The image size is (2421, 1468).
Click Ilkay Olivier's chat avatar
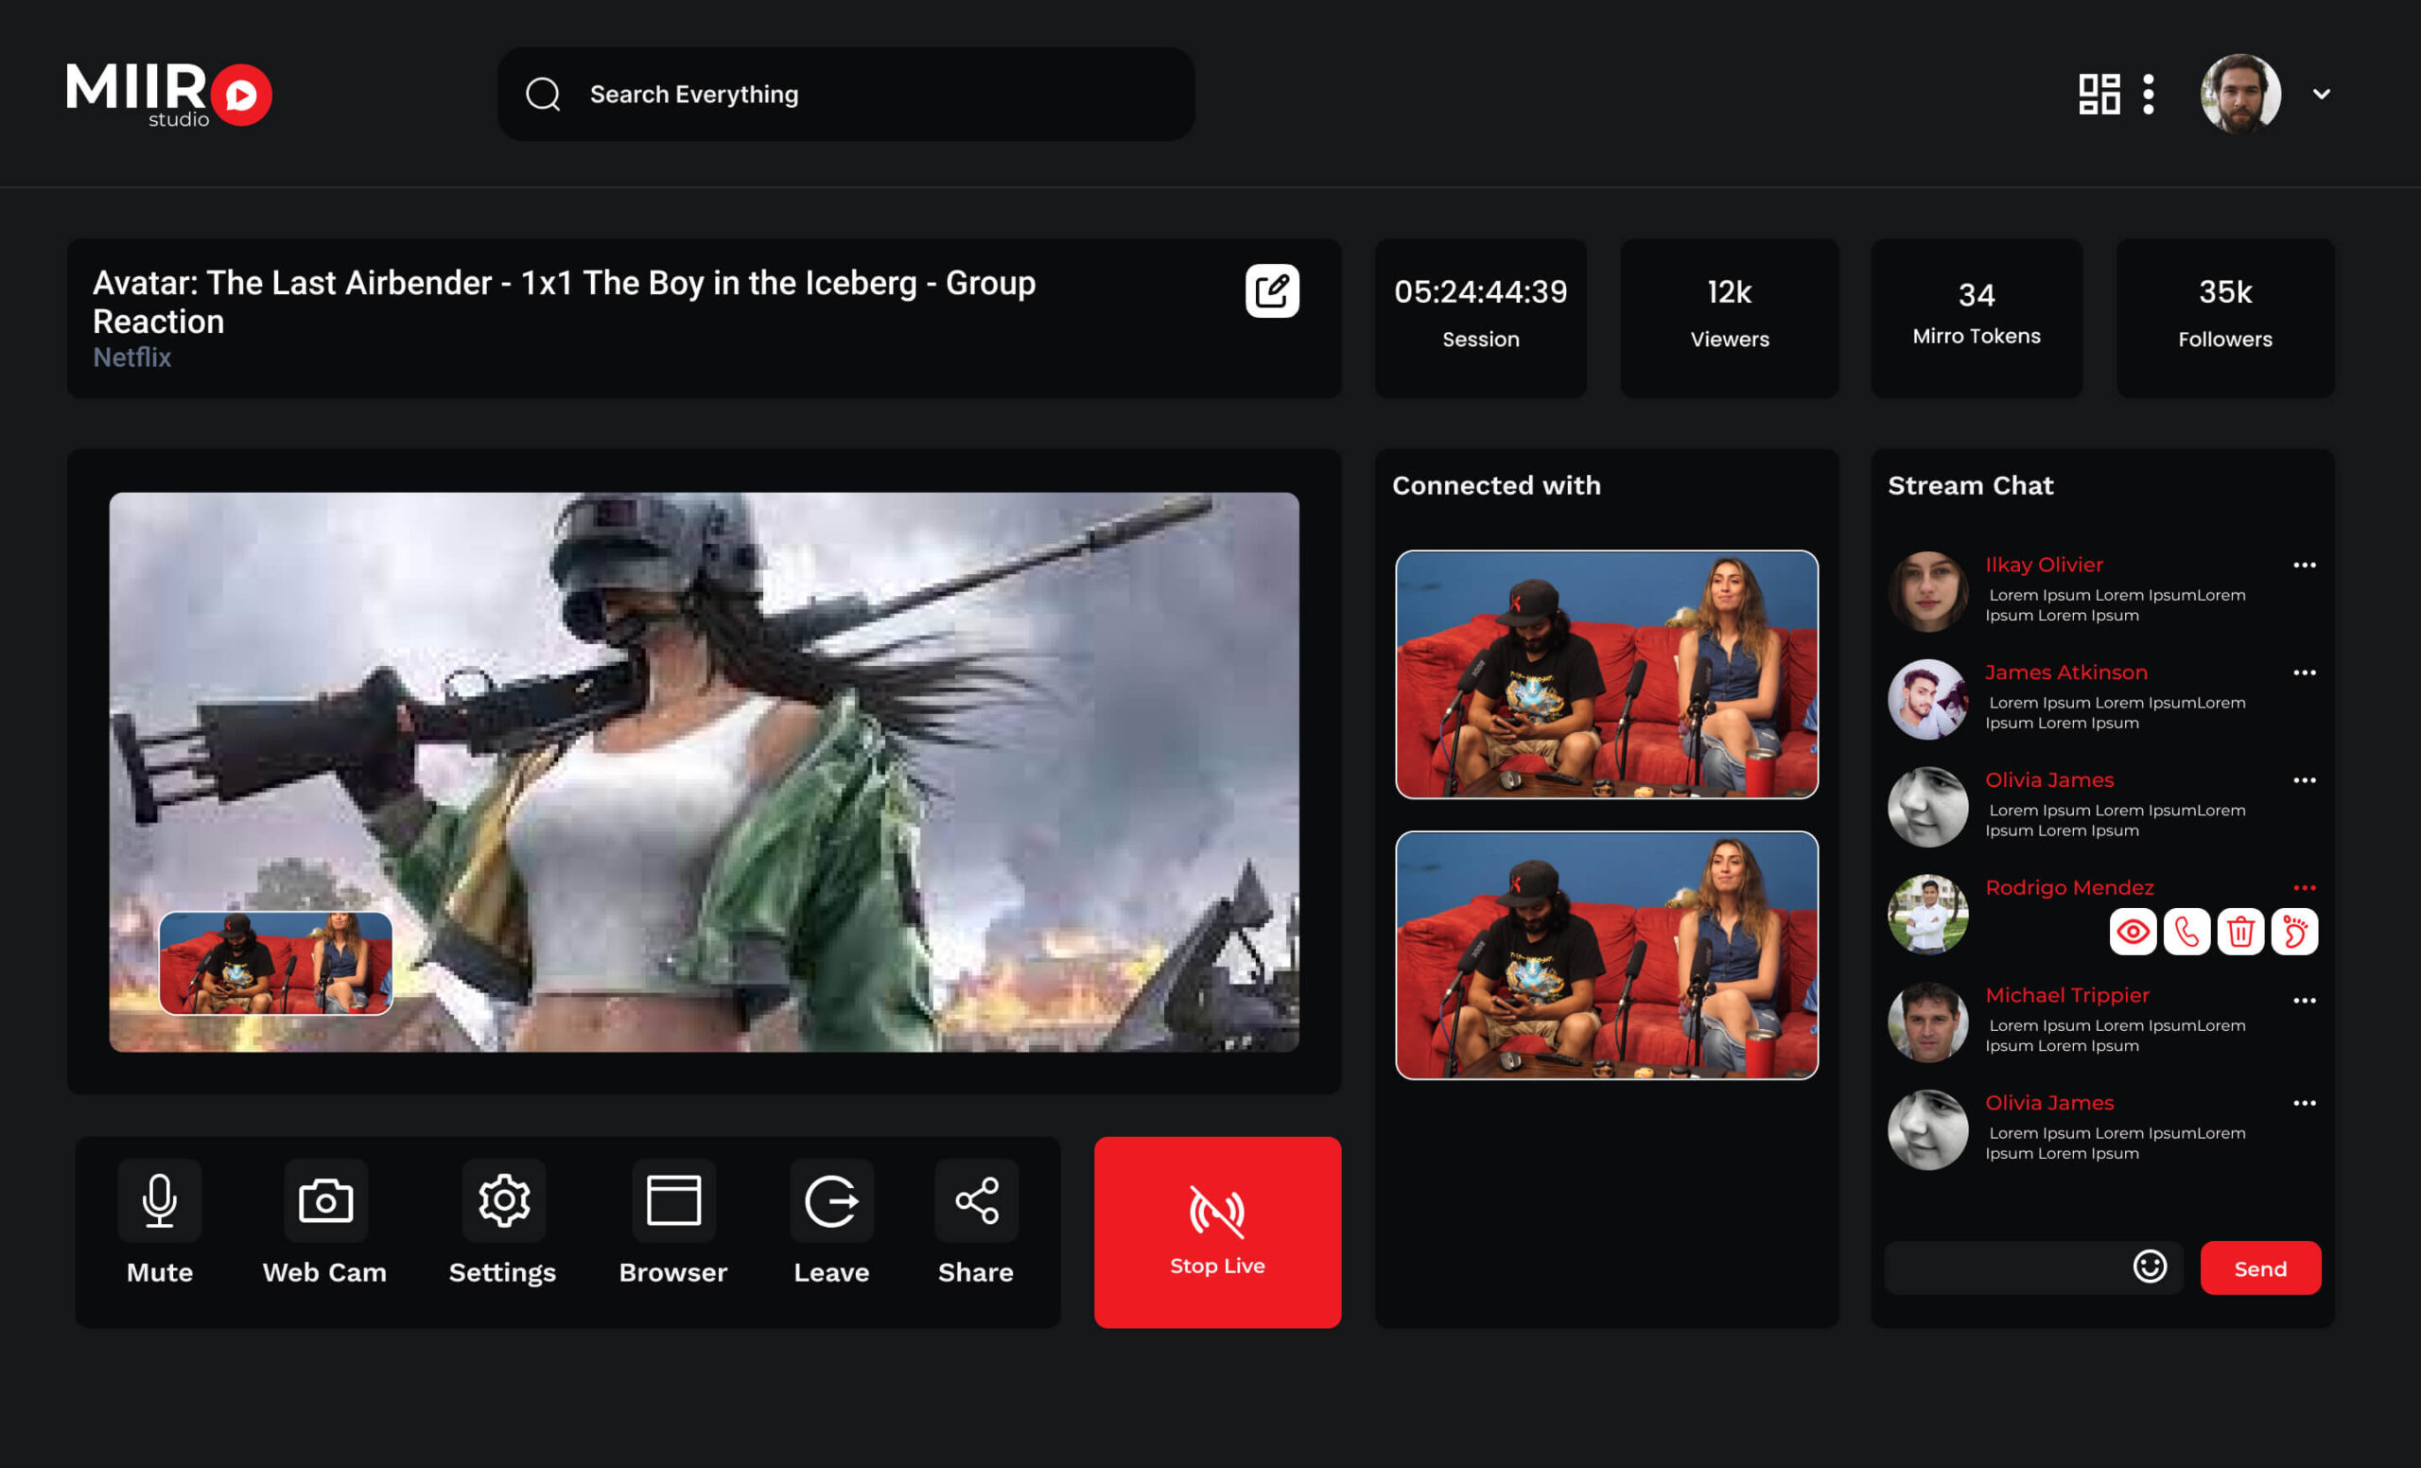[x=1927, y=591]
